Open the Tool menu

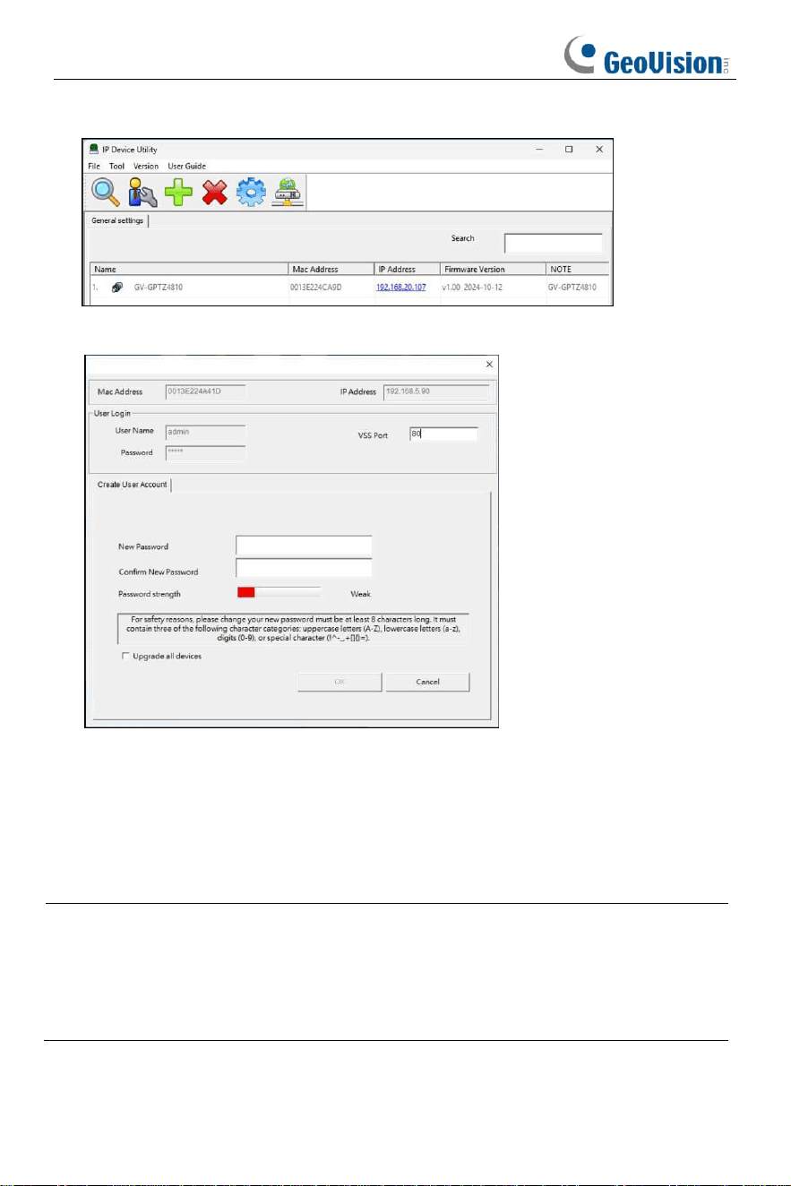pos(116,166)
